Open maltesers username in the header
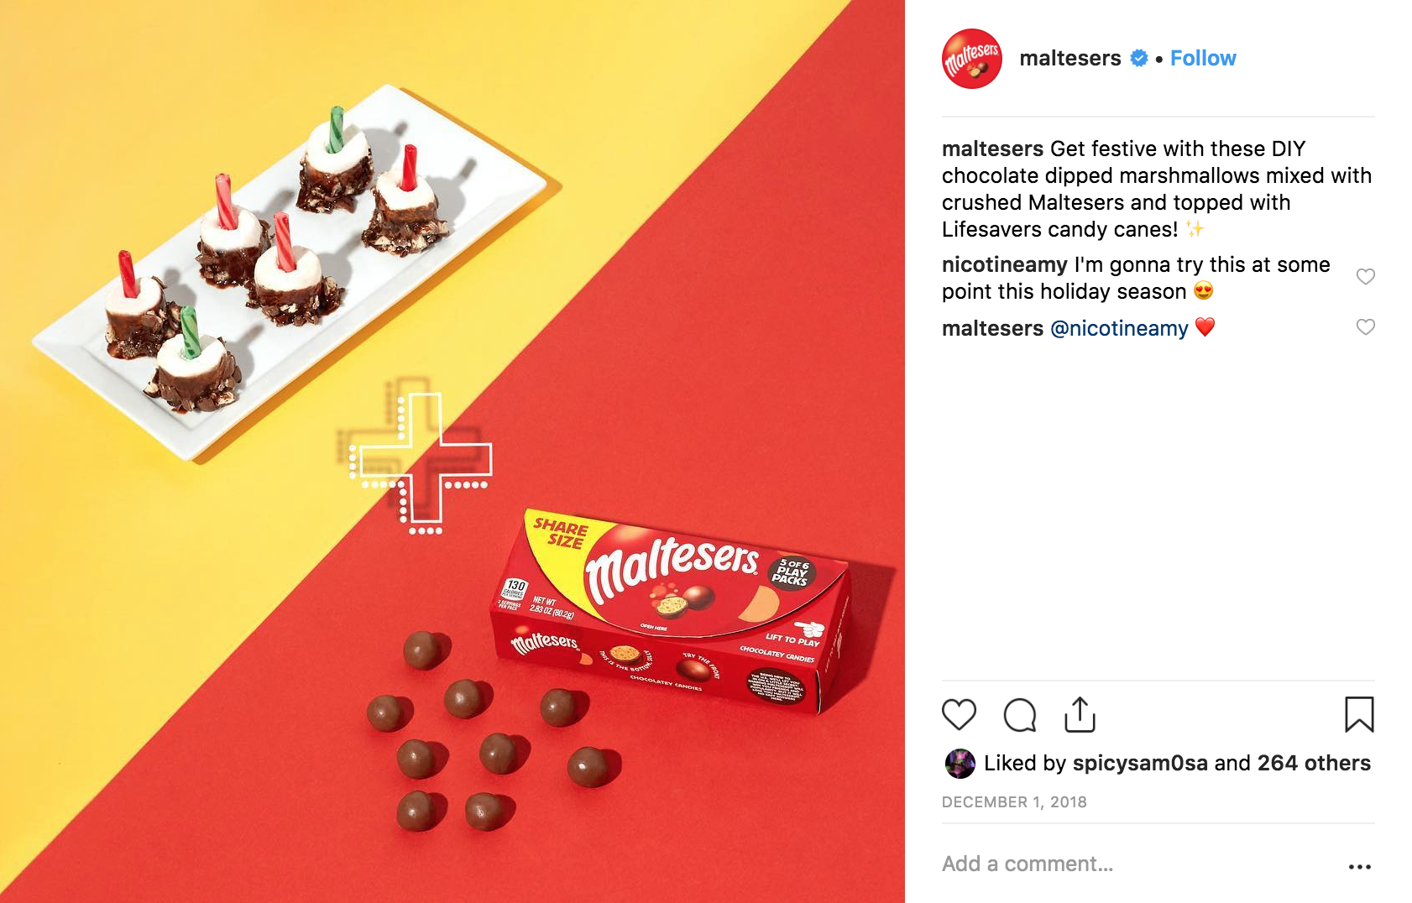 pyautogui.click(x=1070, y=58)
